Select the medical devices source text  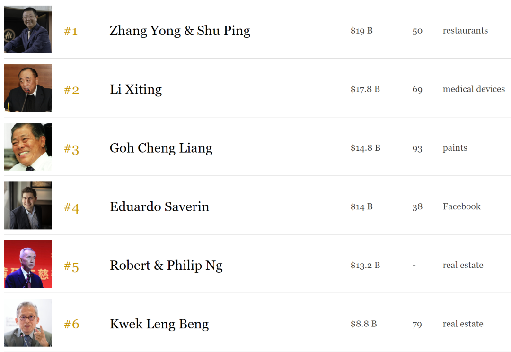(x=474, y=89)
